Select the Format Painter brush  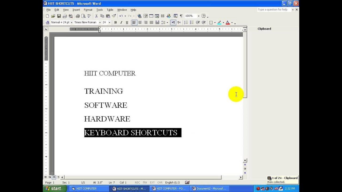pyautogui.click(x=114, y=16)
